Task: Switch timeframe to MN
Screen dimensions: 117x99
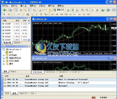Action: 88,15
